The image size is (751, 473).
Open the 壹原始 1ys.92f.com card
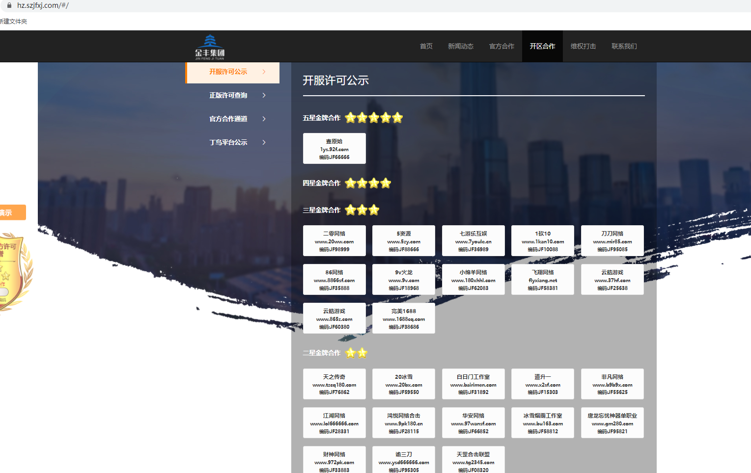coord(334,149)
